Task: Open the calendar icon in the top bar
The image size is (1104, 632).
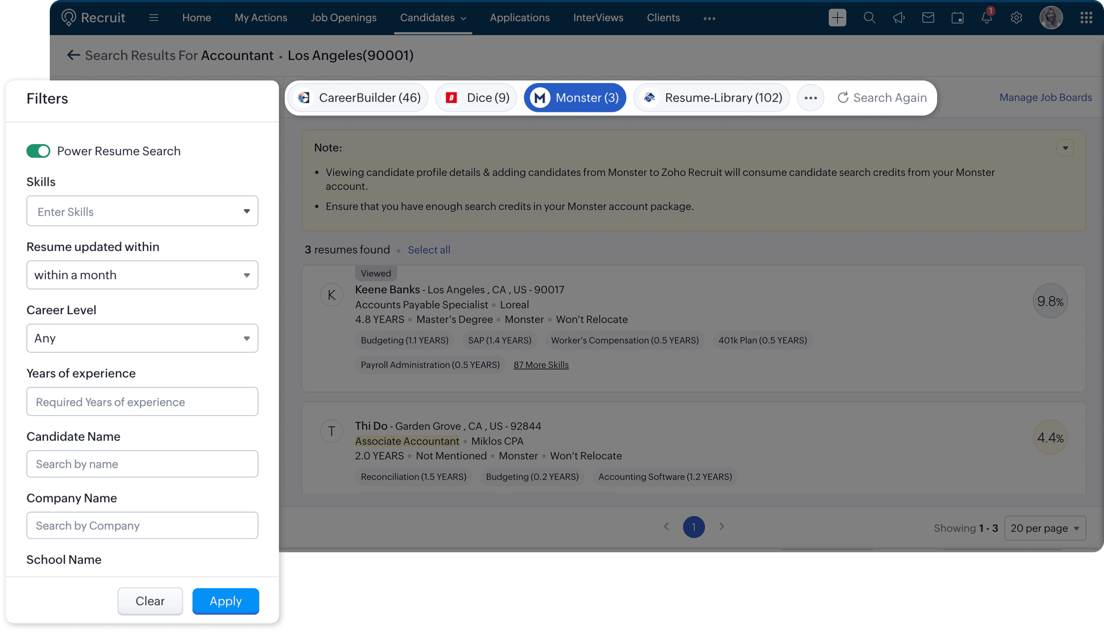Action: tap(957, 18)
